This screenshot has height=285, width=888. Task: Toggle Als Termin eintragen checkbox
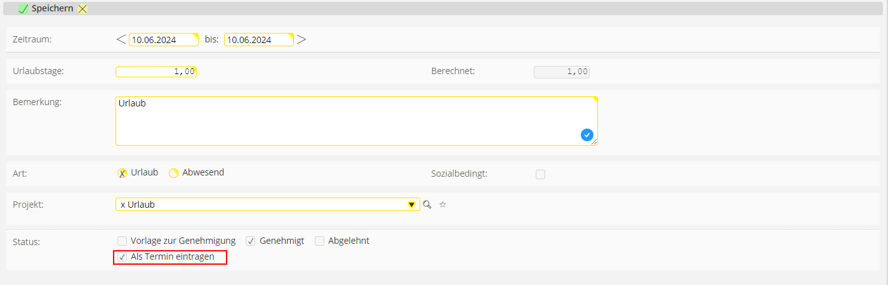pos(122,257)
